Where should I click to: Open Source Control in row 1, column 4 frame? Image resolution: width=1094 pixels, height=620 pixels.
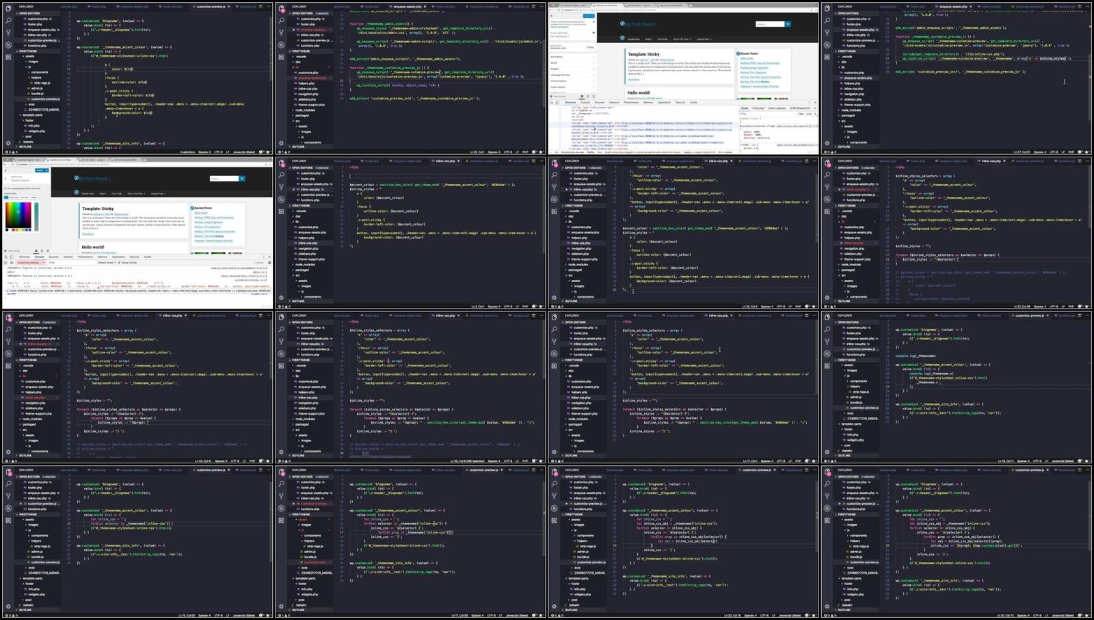click(827, 33)
